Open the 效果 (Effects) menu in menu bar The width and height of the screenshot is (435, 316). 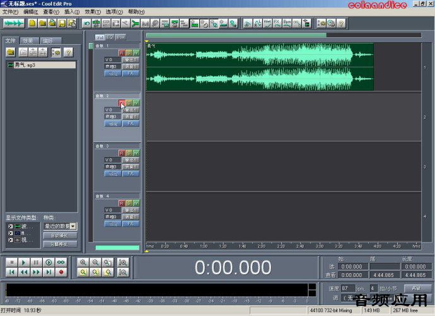point(93,12)
